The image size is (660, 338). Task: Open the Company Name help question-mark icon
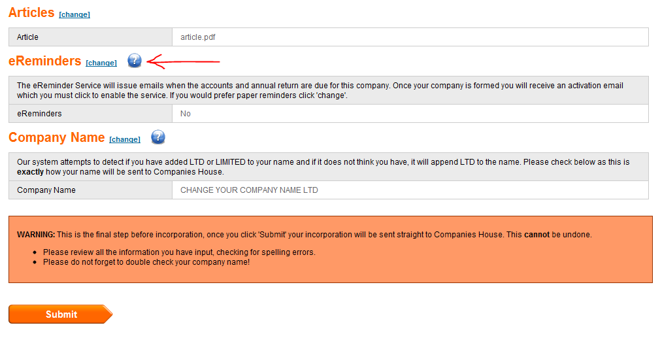(158, 137)
